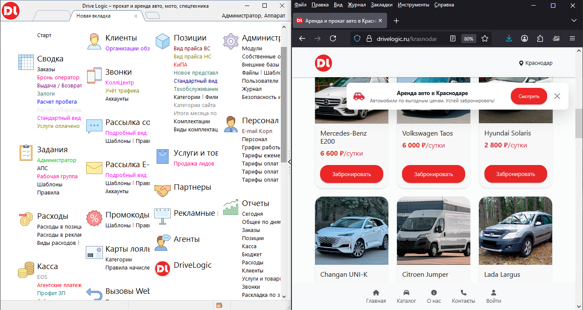The height and width of the screenshot is (310, 583).
Task: Go back in Firefox
Action: tap(302, 38)
